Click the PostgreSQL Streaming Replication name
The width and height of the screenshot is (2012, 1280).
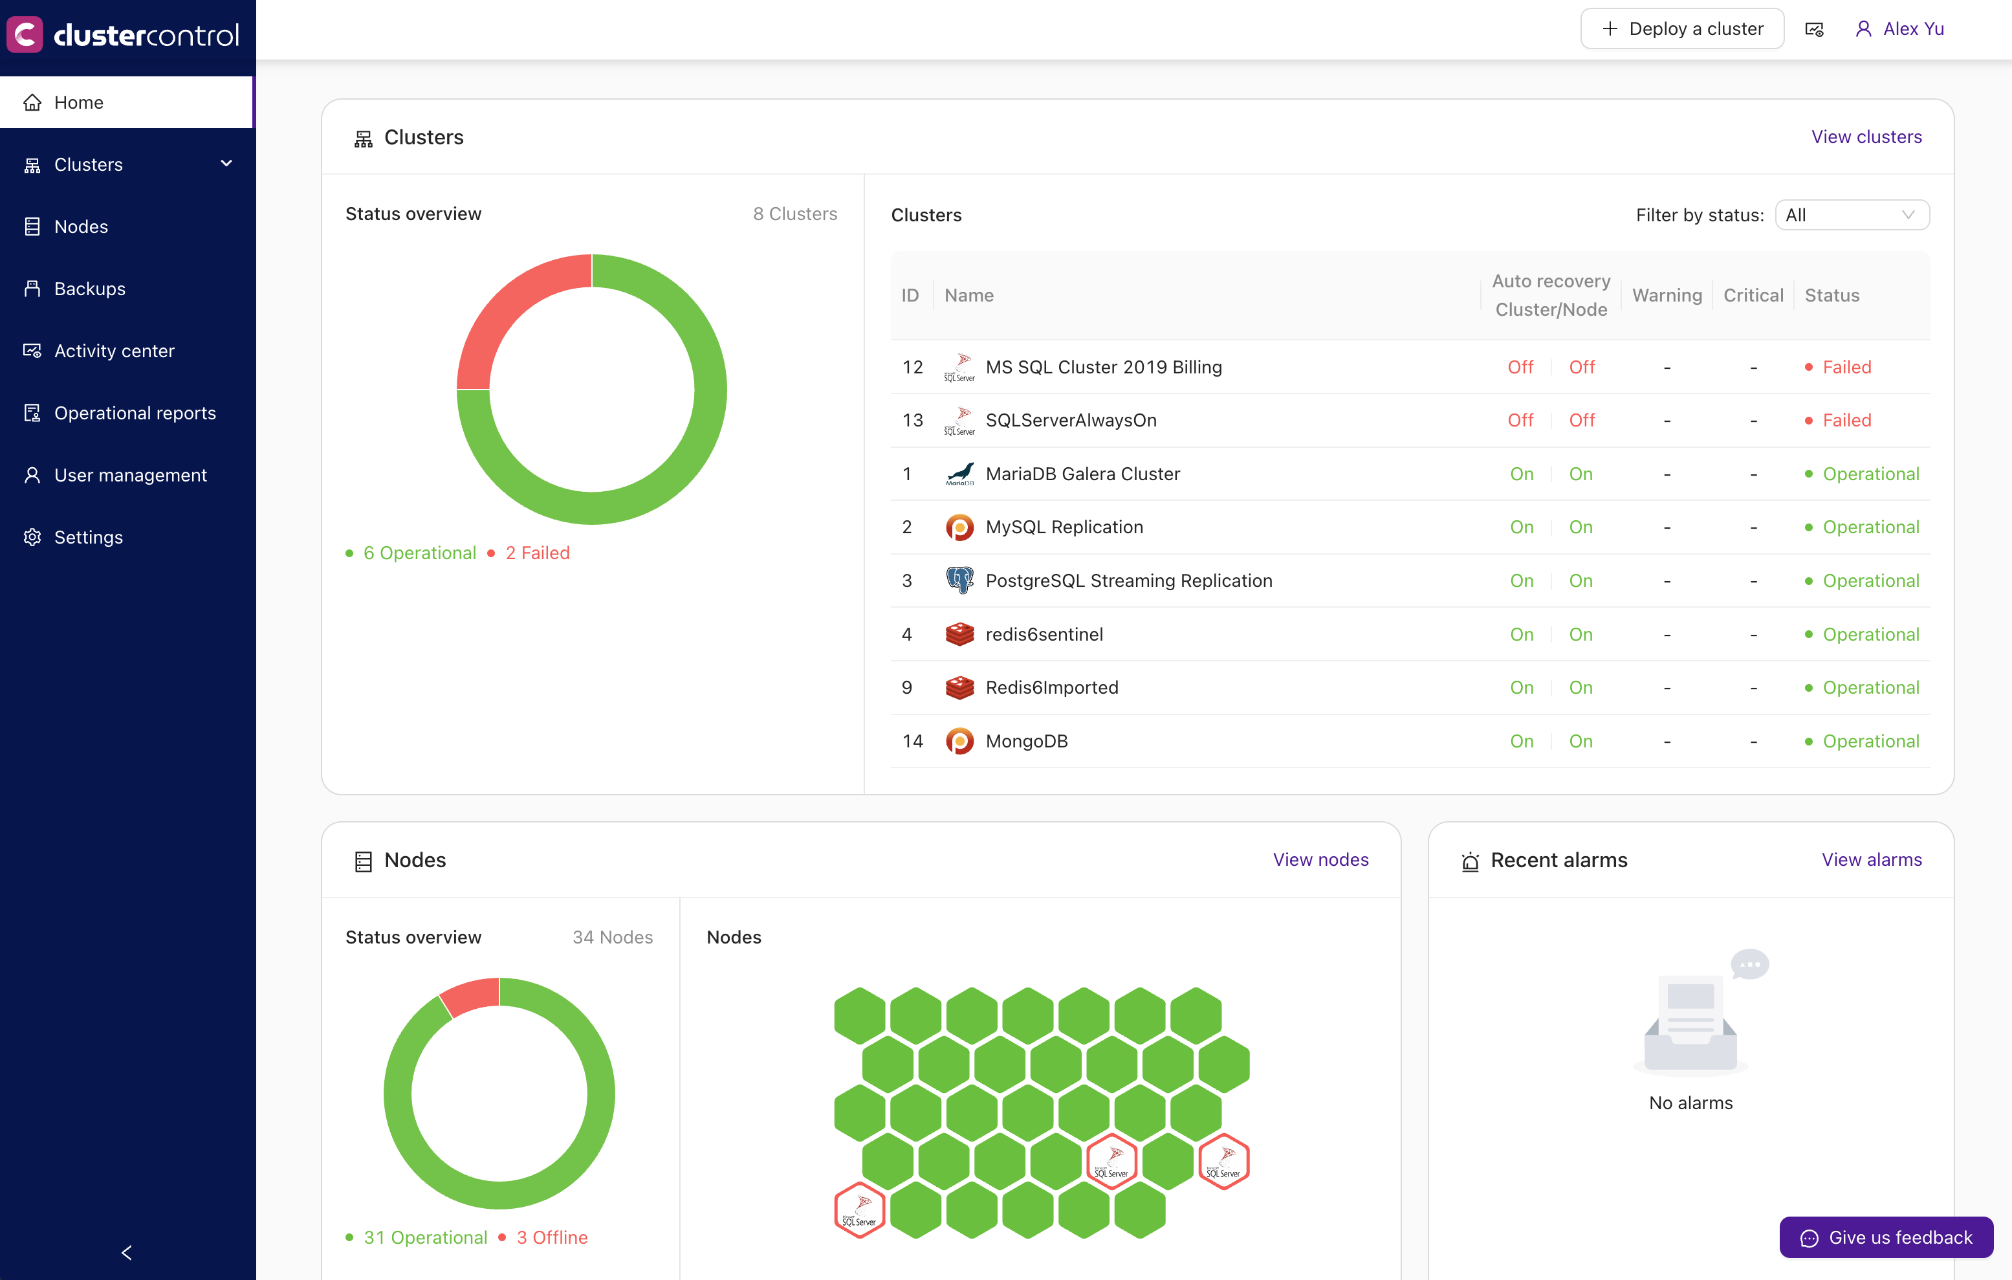tap(1129, 580)
